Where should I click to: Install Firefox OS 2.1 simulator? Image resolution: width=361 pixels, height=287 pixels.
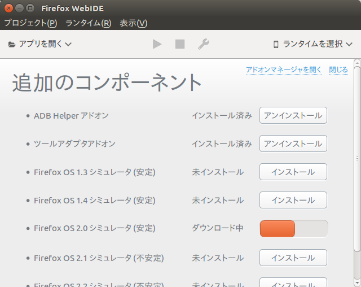click(293, 258)
